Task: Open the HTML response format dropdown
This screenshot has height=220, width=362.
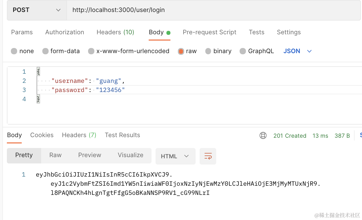Action: (175, 156)
